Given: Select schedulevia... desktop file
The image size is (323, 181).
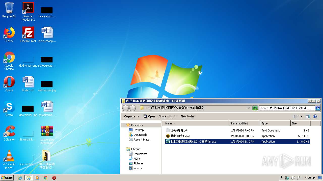Looking at the screenshot, I should pyautogui.click(x=47, y=62).
